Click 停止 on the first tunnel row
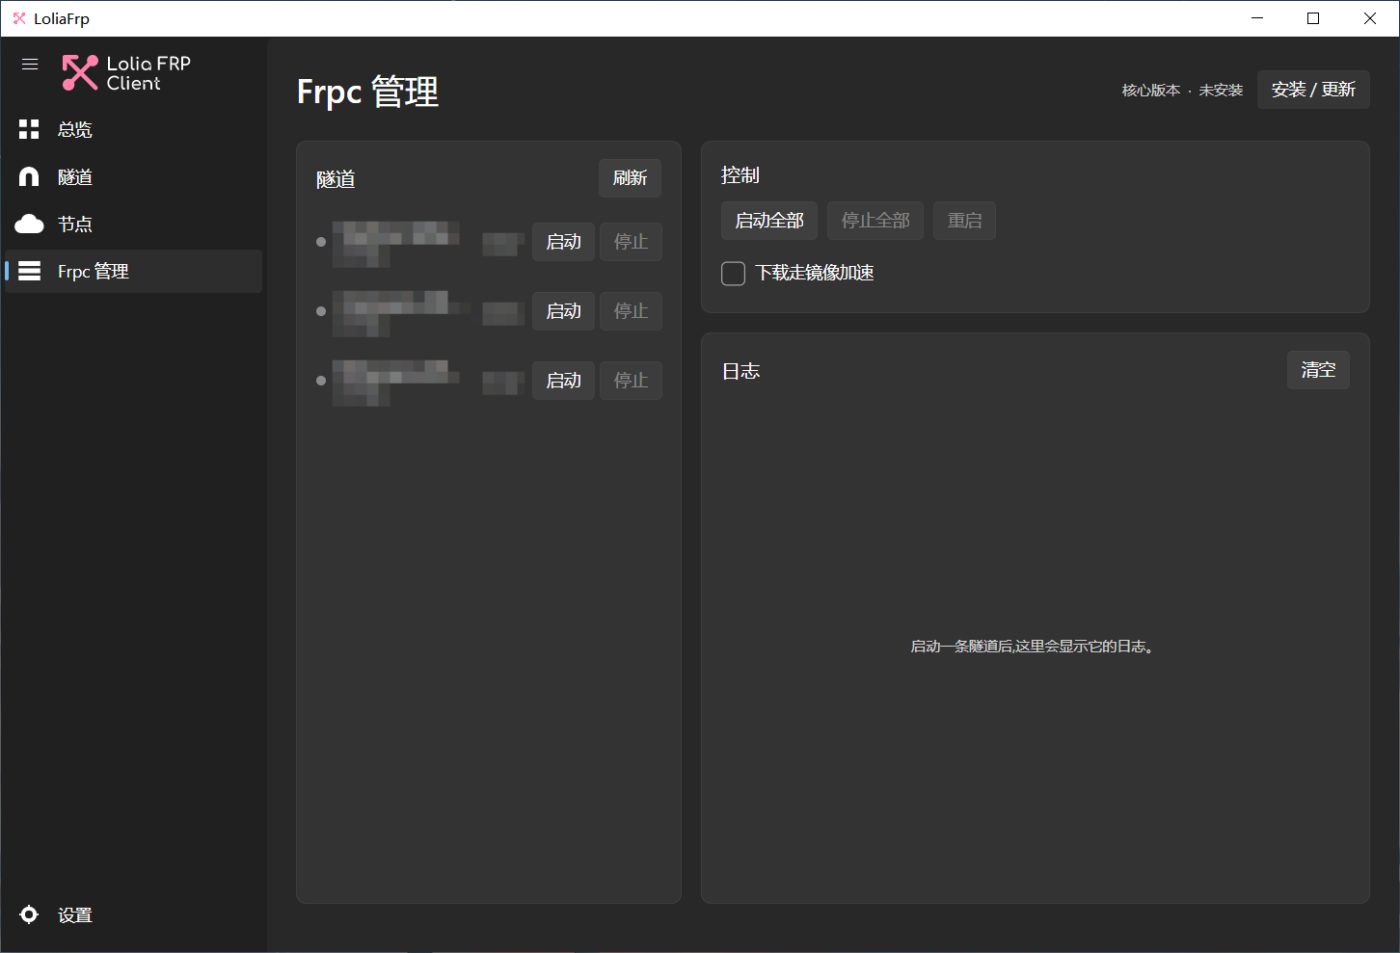The height and width of the screenshot is (953, 1400). coord(631,242)
